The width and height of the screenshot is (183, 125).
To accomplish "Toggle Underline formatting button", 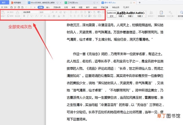I will (x=31, y=16).
